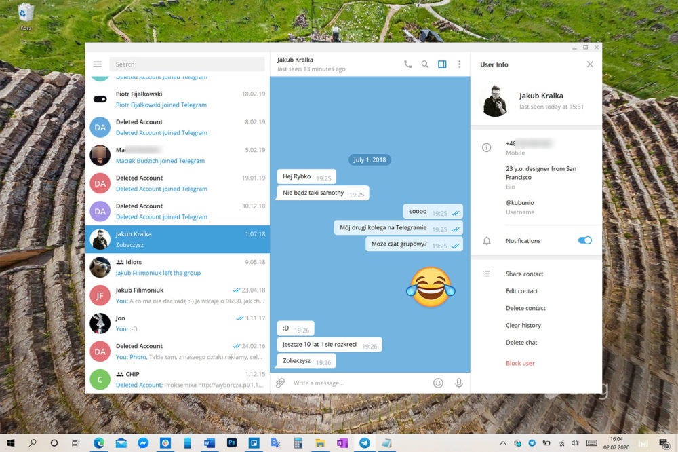
Task: Click the paperclip attach file icon
Action: pyautogui.click(x=280, y=383)
